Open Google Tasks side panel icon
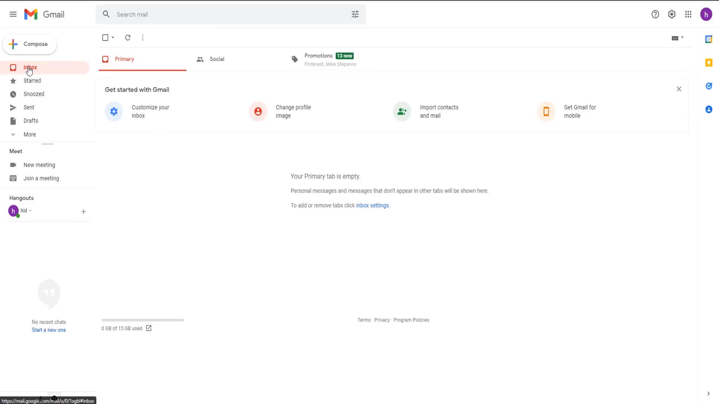The height and width of the screenshot is (404, 719). tap(709, 86)
